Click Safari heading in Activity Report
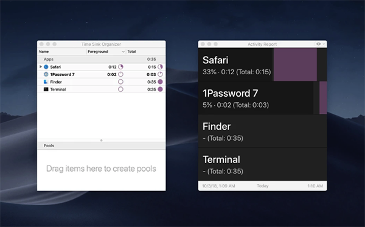Viewport: 365px width, 227px height. tap(215, 60)
